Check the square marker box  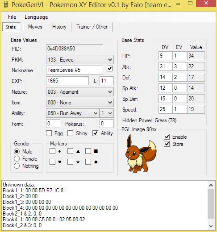click(88, 151)
